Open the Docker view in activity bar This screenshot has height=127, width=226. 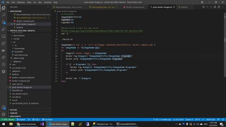(x=4, y=50)
